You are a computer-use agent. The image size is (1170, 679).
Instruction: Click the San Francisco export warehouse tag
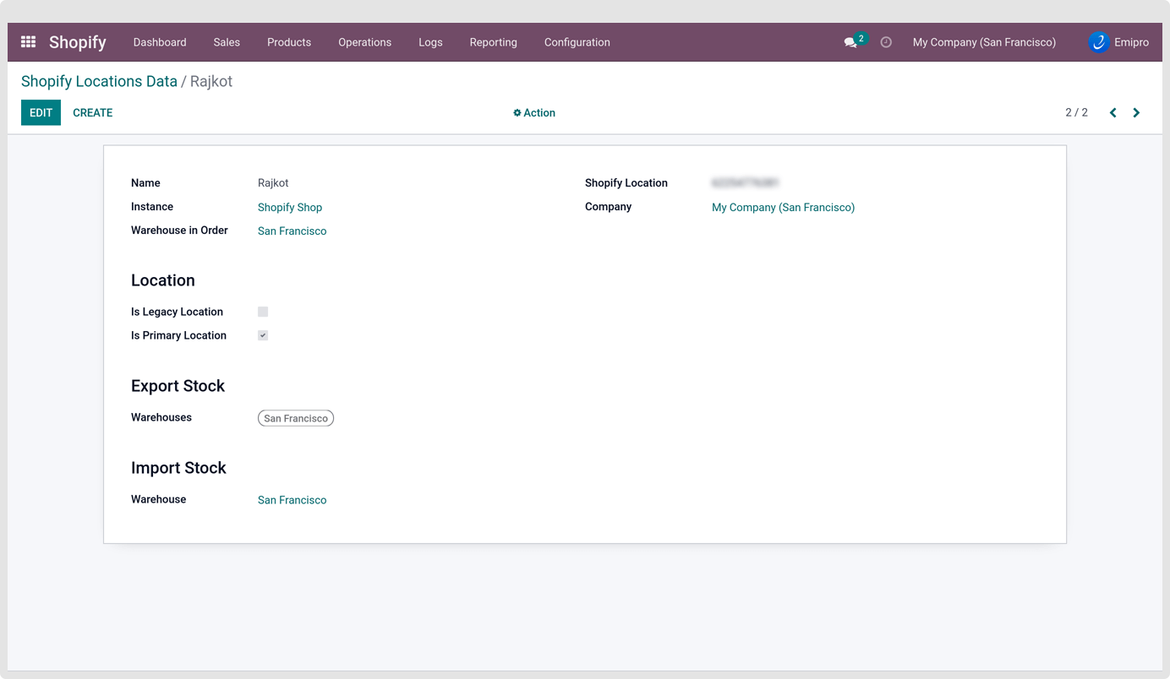pyautogui.click(x=296, y=418)
